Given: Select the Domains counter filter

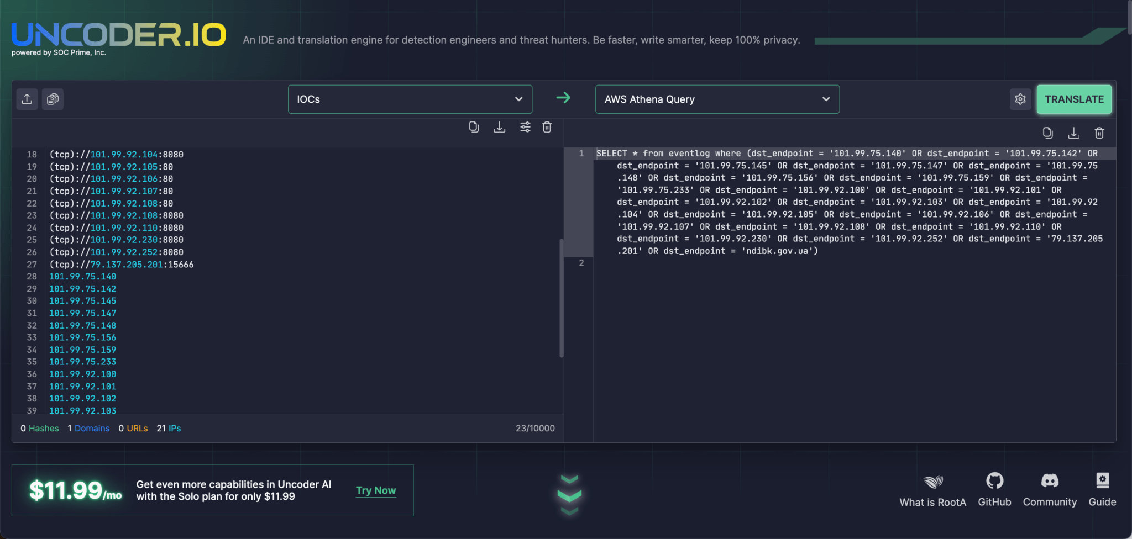Looking at the screenshot, I should point(88,428).
